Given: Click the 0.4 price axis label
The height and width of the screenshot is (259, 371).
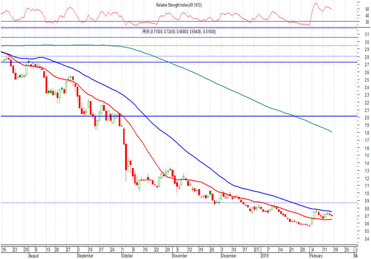Looking at the screenshot, I should point(367,238).
